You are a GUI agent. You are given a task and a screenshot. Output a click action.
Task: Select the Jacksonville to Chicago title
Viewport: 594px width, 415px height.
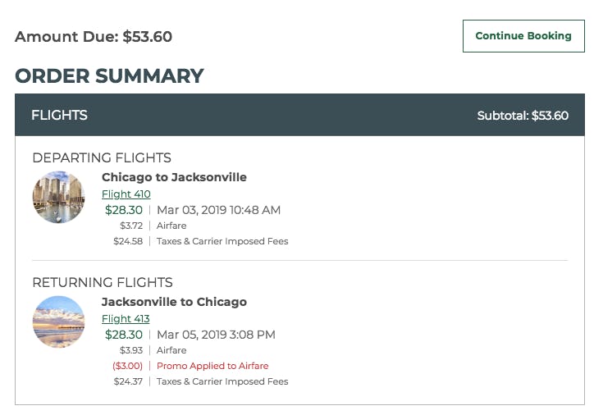[x=174, y=302]
